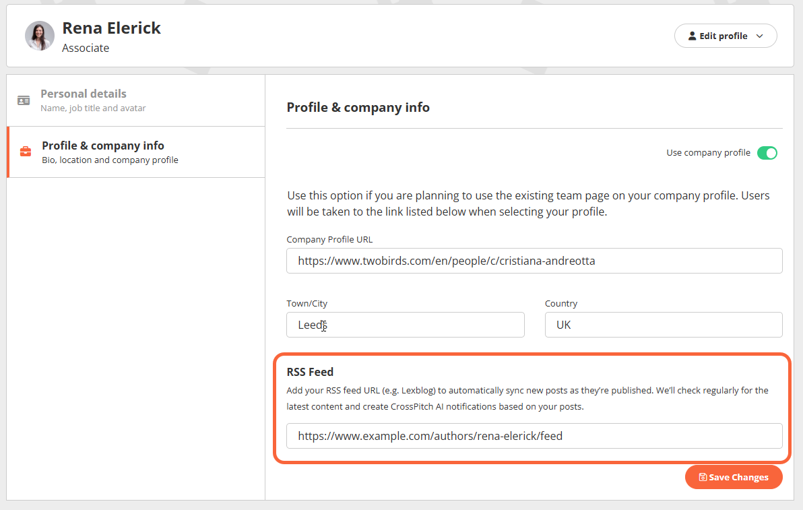
Task: Open the Edit profile menu
Action: click(725, 36)
